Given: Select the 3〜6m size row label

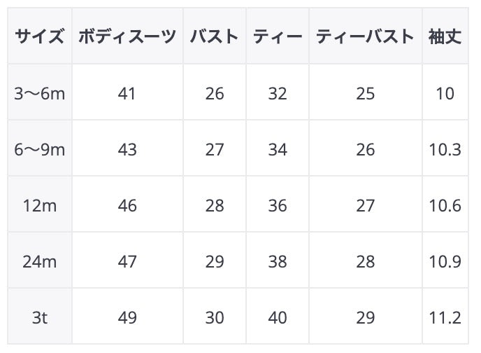Looking at the screenshot, I should click(x=39, y=93).
